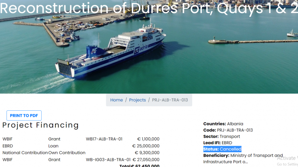Click the PRJ-ALB-TRA-013 breadcrumb item
The image size is (298, 167).
[170, 100]
